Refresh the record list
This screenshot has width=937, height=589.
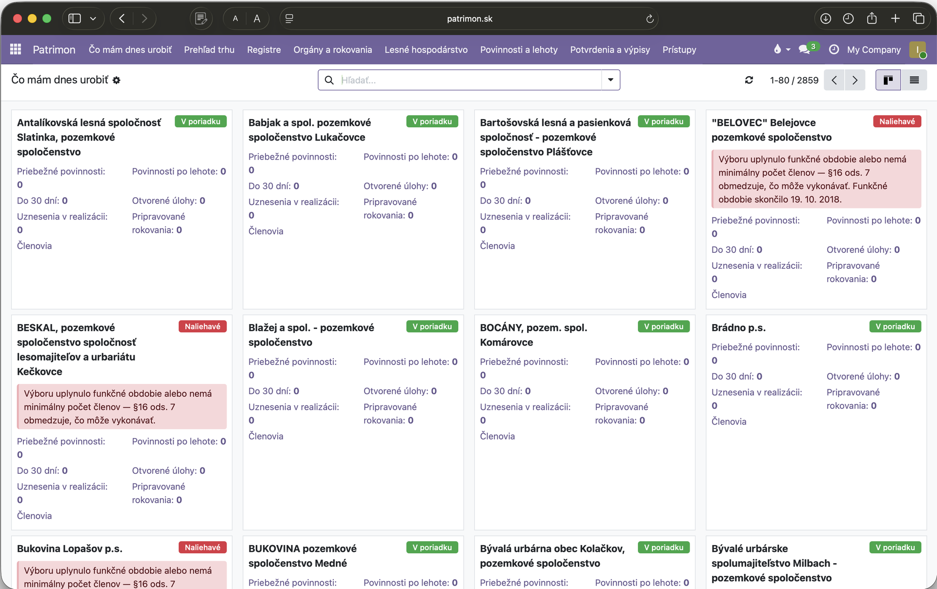point(749,80)
